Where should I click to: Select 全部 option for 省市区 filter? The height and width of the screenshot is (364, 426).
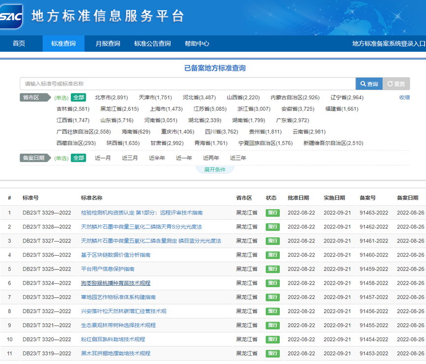pos(78,97)
